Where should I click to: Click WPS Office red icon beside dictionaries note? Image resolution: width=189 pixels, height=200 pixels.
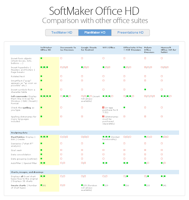coord(103,116)
